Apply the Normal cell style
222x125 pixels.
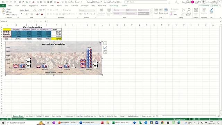point(119,10)
